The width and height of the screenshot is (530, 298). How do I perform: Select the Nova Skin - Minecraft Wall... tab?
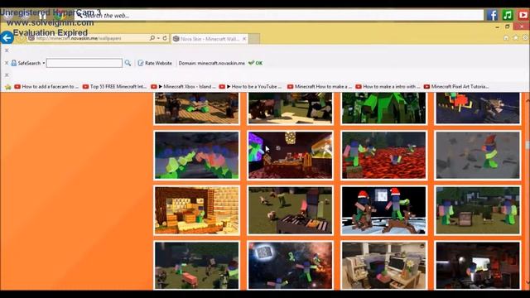coord(210,39)
